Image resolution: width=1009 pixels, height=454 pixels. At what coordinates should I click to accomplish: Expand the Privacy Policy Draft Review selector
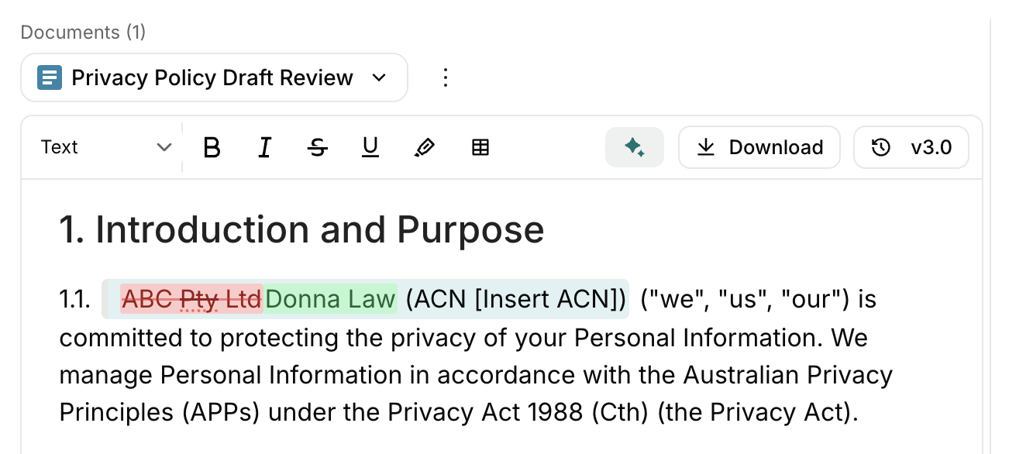(379, 77)
